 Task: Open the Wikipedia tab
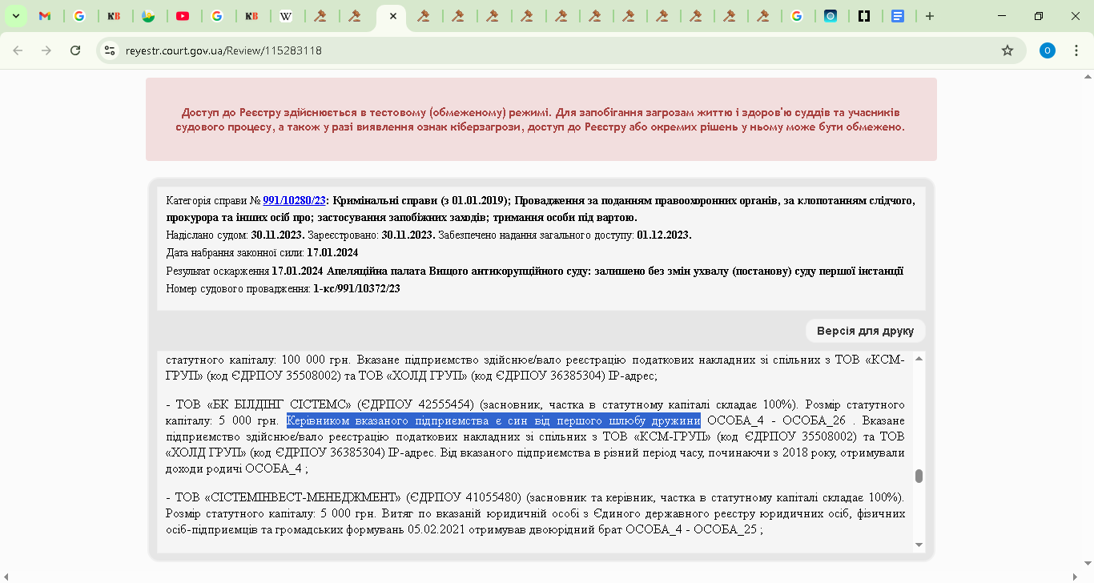(286, 16)
